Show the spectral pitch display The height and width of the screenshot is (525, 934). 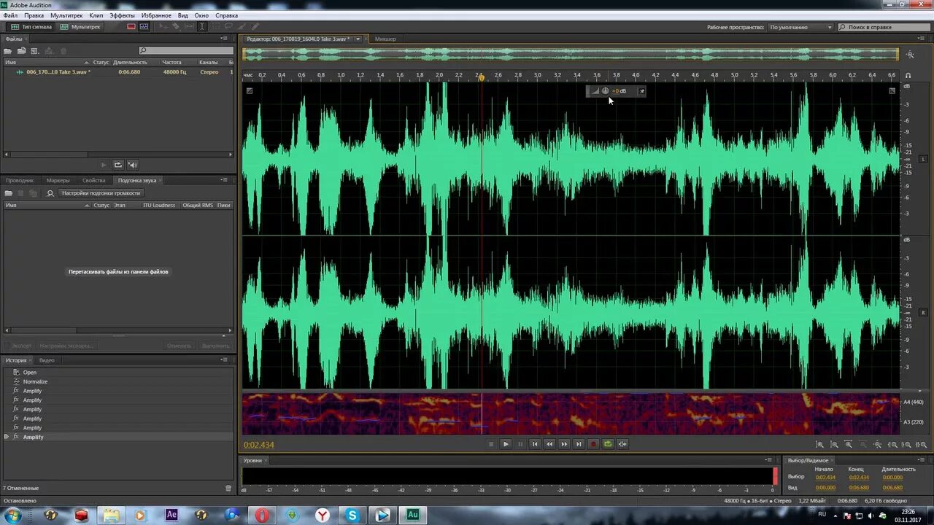click(144, 27)
